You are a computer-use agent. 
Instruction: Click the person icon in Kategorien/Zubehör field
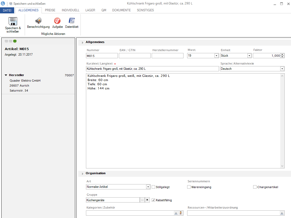coord(181,213)
